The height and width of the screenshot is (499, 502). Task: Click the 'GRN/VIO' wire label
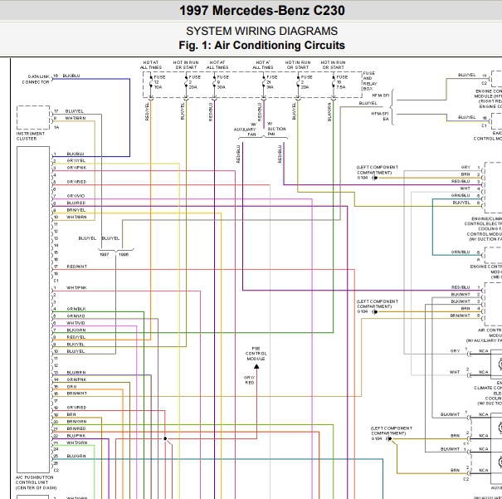click(76, 316)
